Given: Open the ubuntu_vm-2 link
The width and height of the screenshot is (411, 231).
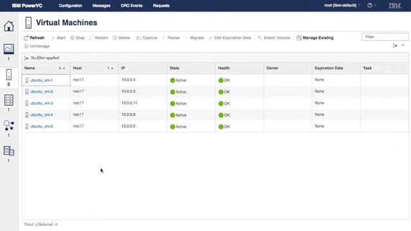Looking at the screenshot, I should point(41,92).
